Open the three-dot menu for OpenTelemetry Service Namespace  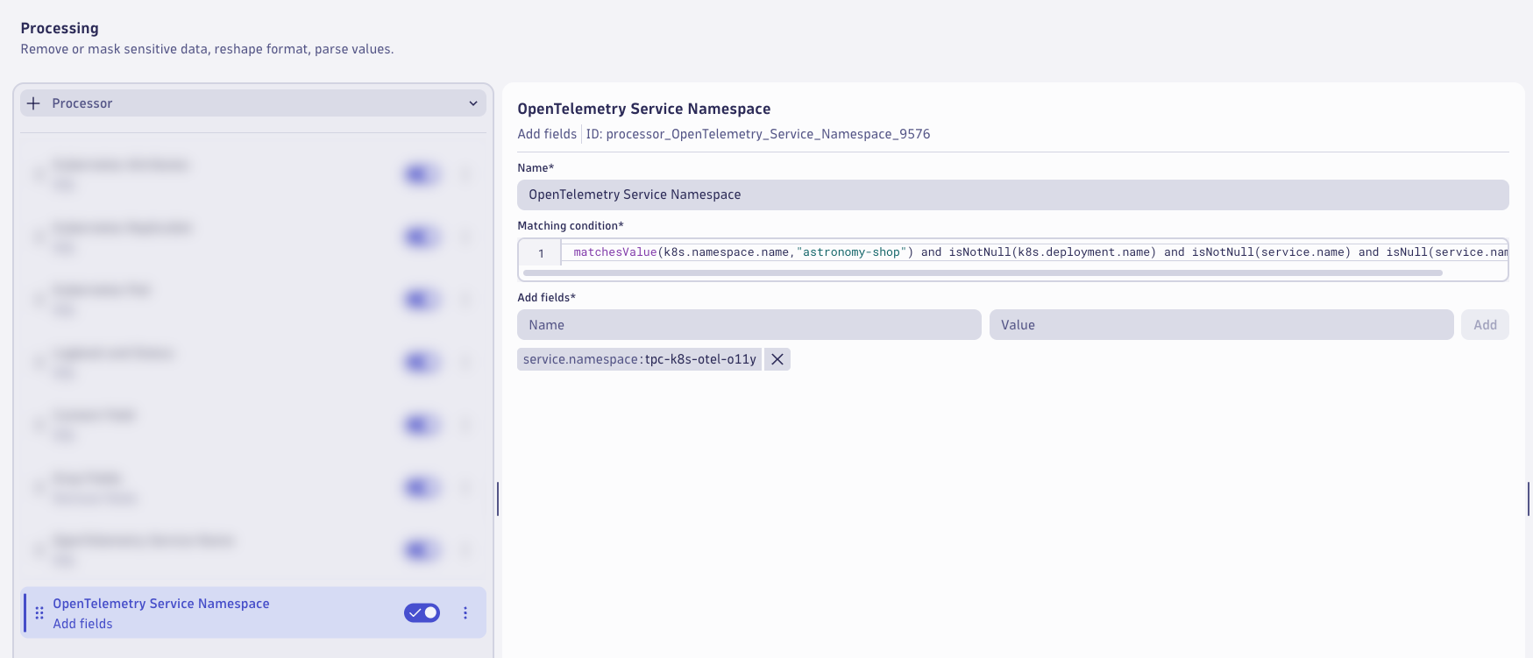[x=465, y=613]
